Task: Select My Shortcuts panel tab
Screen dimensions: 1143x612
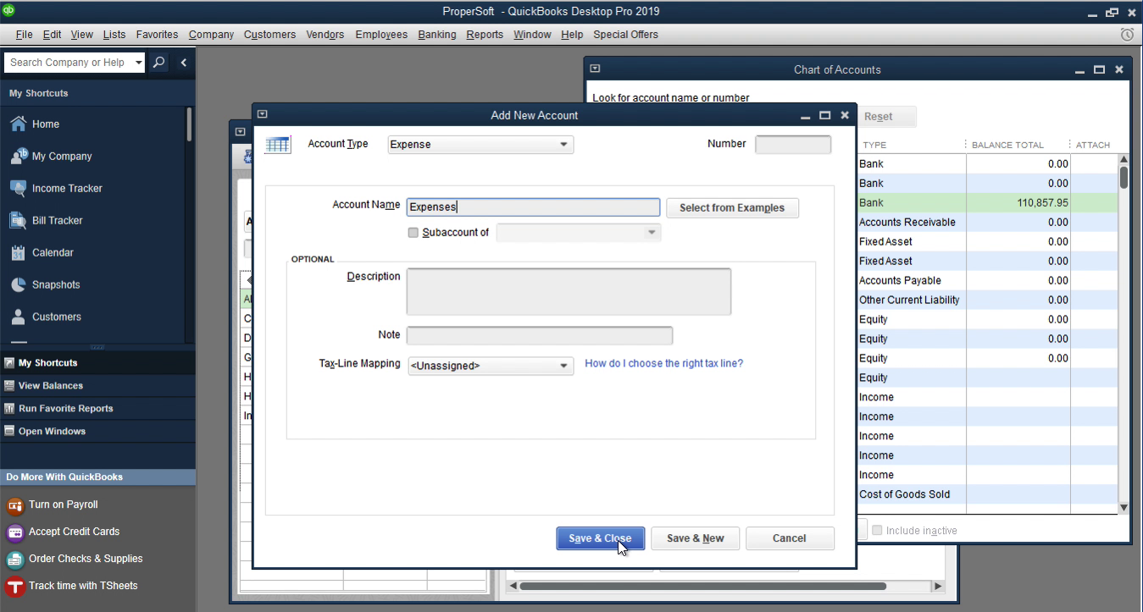Action: point(97,362)
